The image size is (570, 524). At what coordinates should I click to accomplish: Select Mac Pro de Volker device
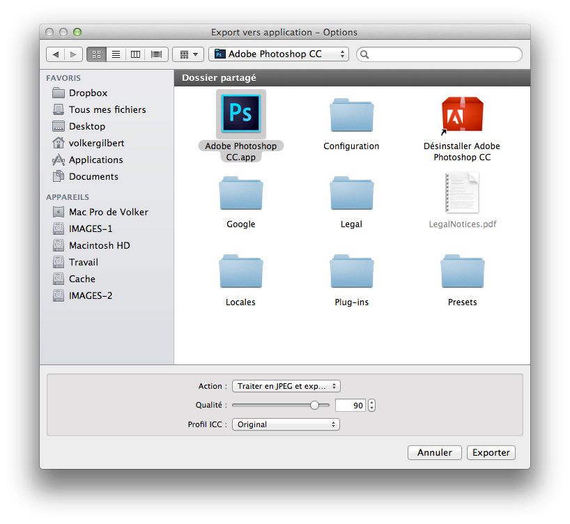click(100, 212)
